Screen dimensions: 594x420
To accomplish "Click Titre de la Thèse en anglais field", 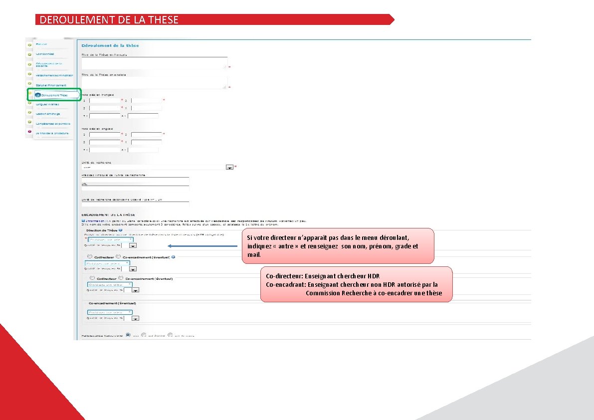I will (155, 83).
